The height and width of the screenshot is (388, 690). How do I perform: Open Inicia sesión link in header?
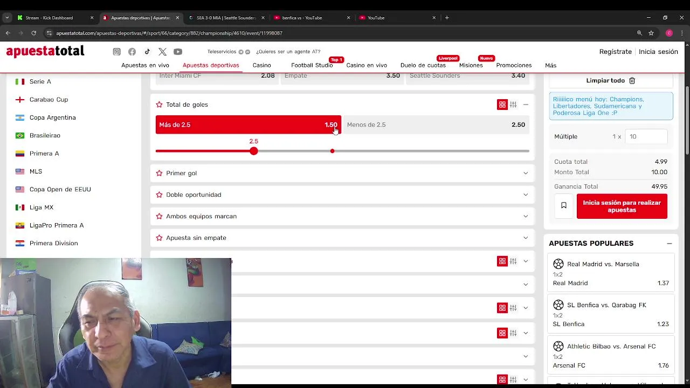(x=658, y=52)
